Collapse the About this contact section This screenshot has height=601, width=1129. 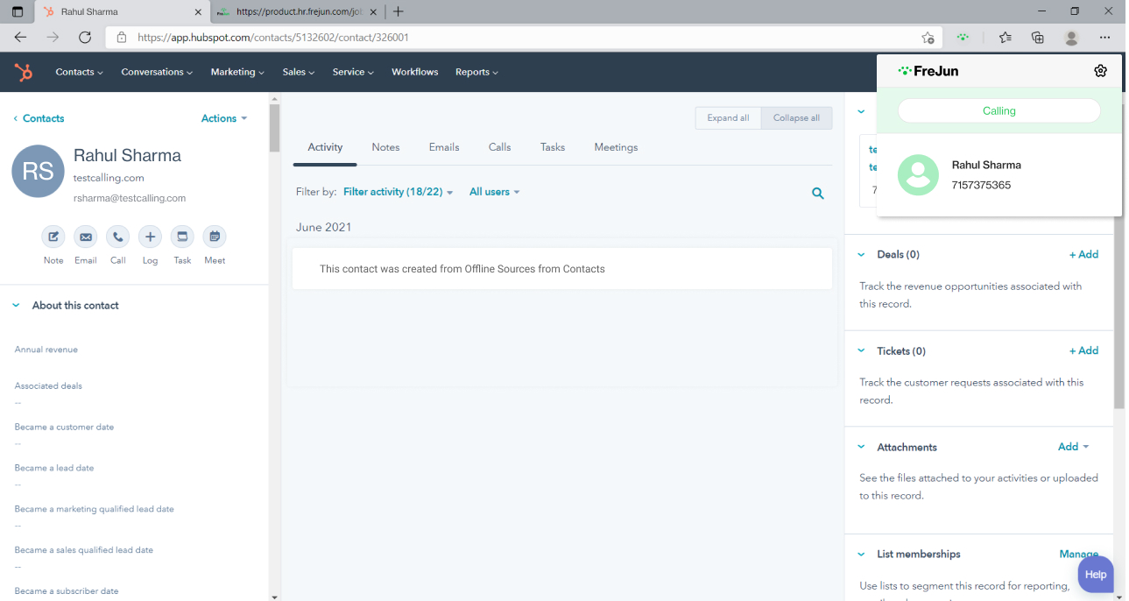[16, 306]
